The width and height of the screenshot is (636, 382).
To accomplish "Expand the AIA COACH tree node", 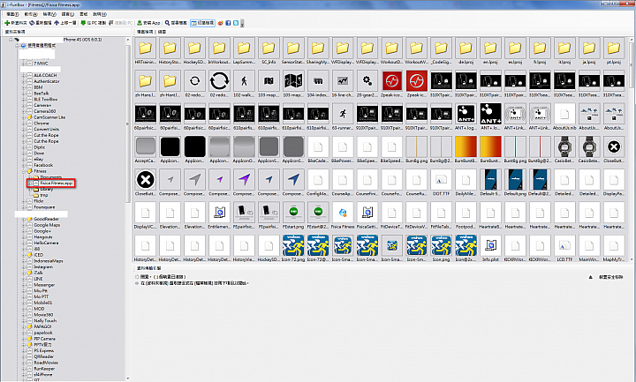I will (24, 75).
